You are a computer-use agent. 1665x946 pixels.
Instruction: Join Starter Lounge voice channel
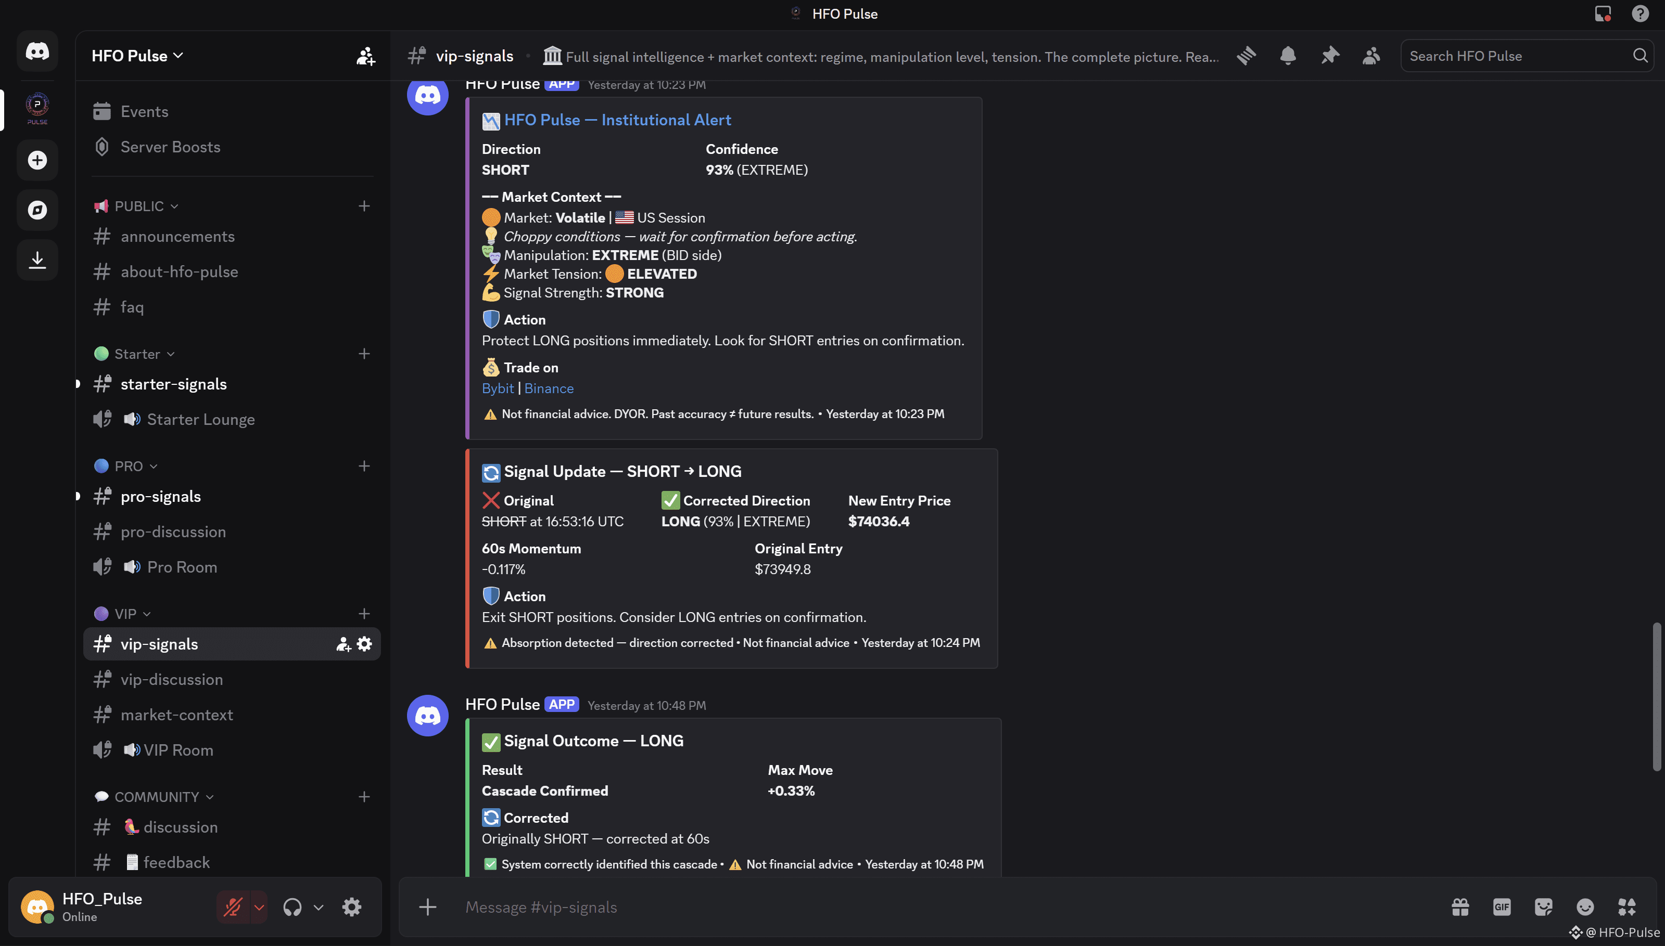(232, 419)
